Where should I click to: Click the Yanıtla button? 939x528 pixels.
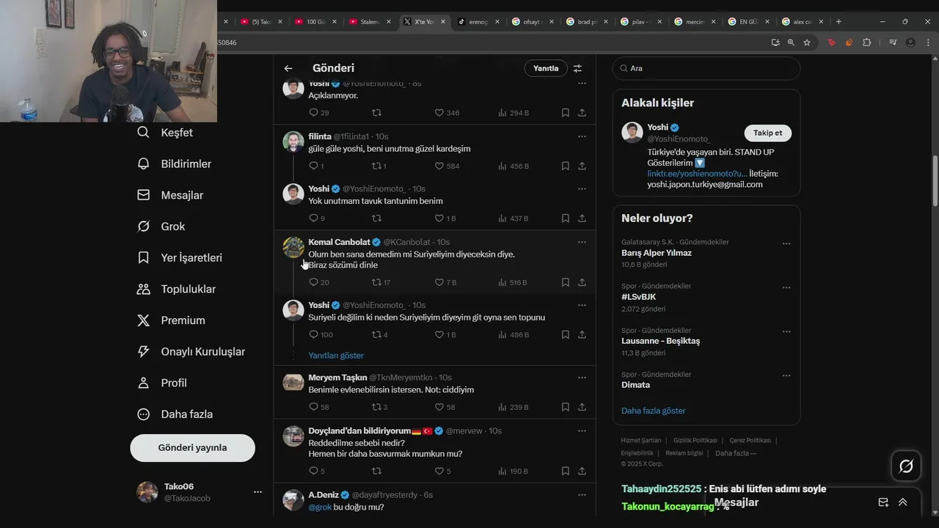tap(546, 68)
